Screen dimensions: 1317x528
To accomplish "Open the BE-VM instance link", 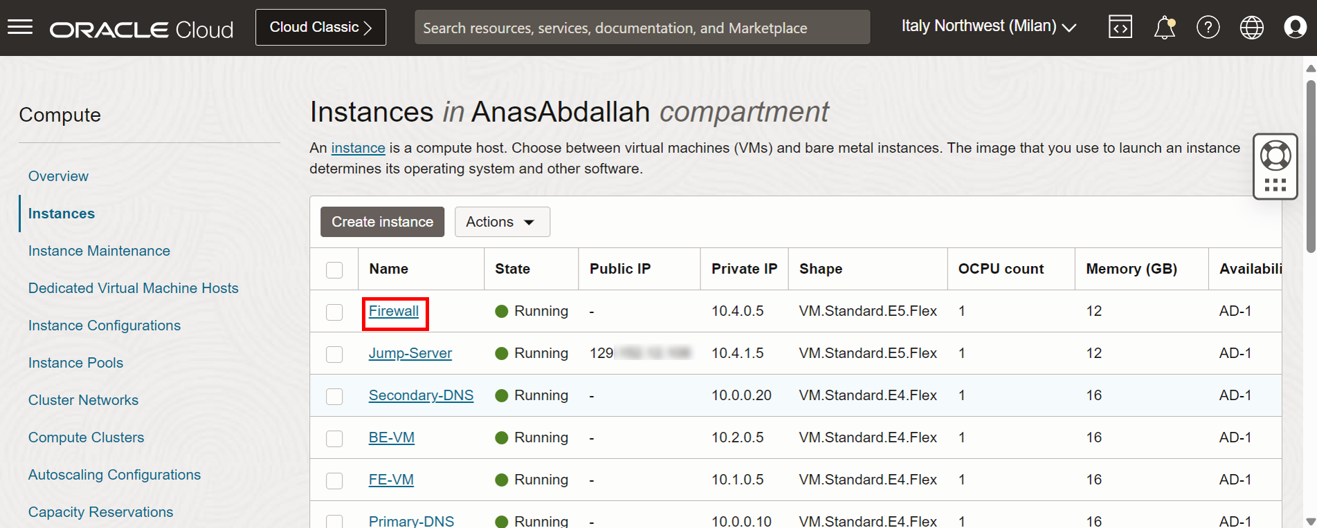I will coord(392,437).
